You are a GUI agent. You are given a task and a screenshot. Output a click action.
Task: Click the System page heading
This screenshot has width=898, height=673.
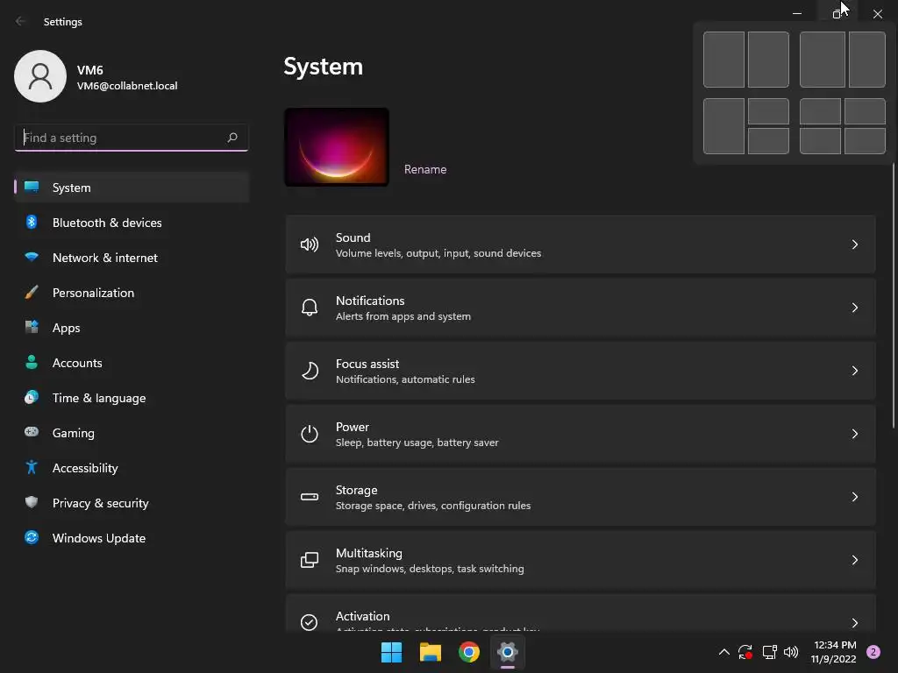click(323, 67)
